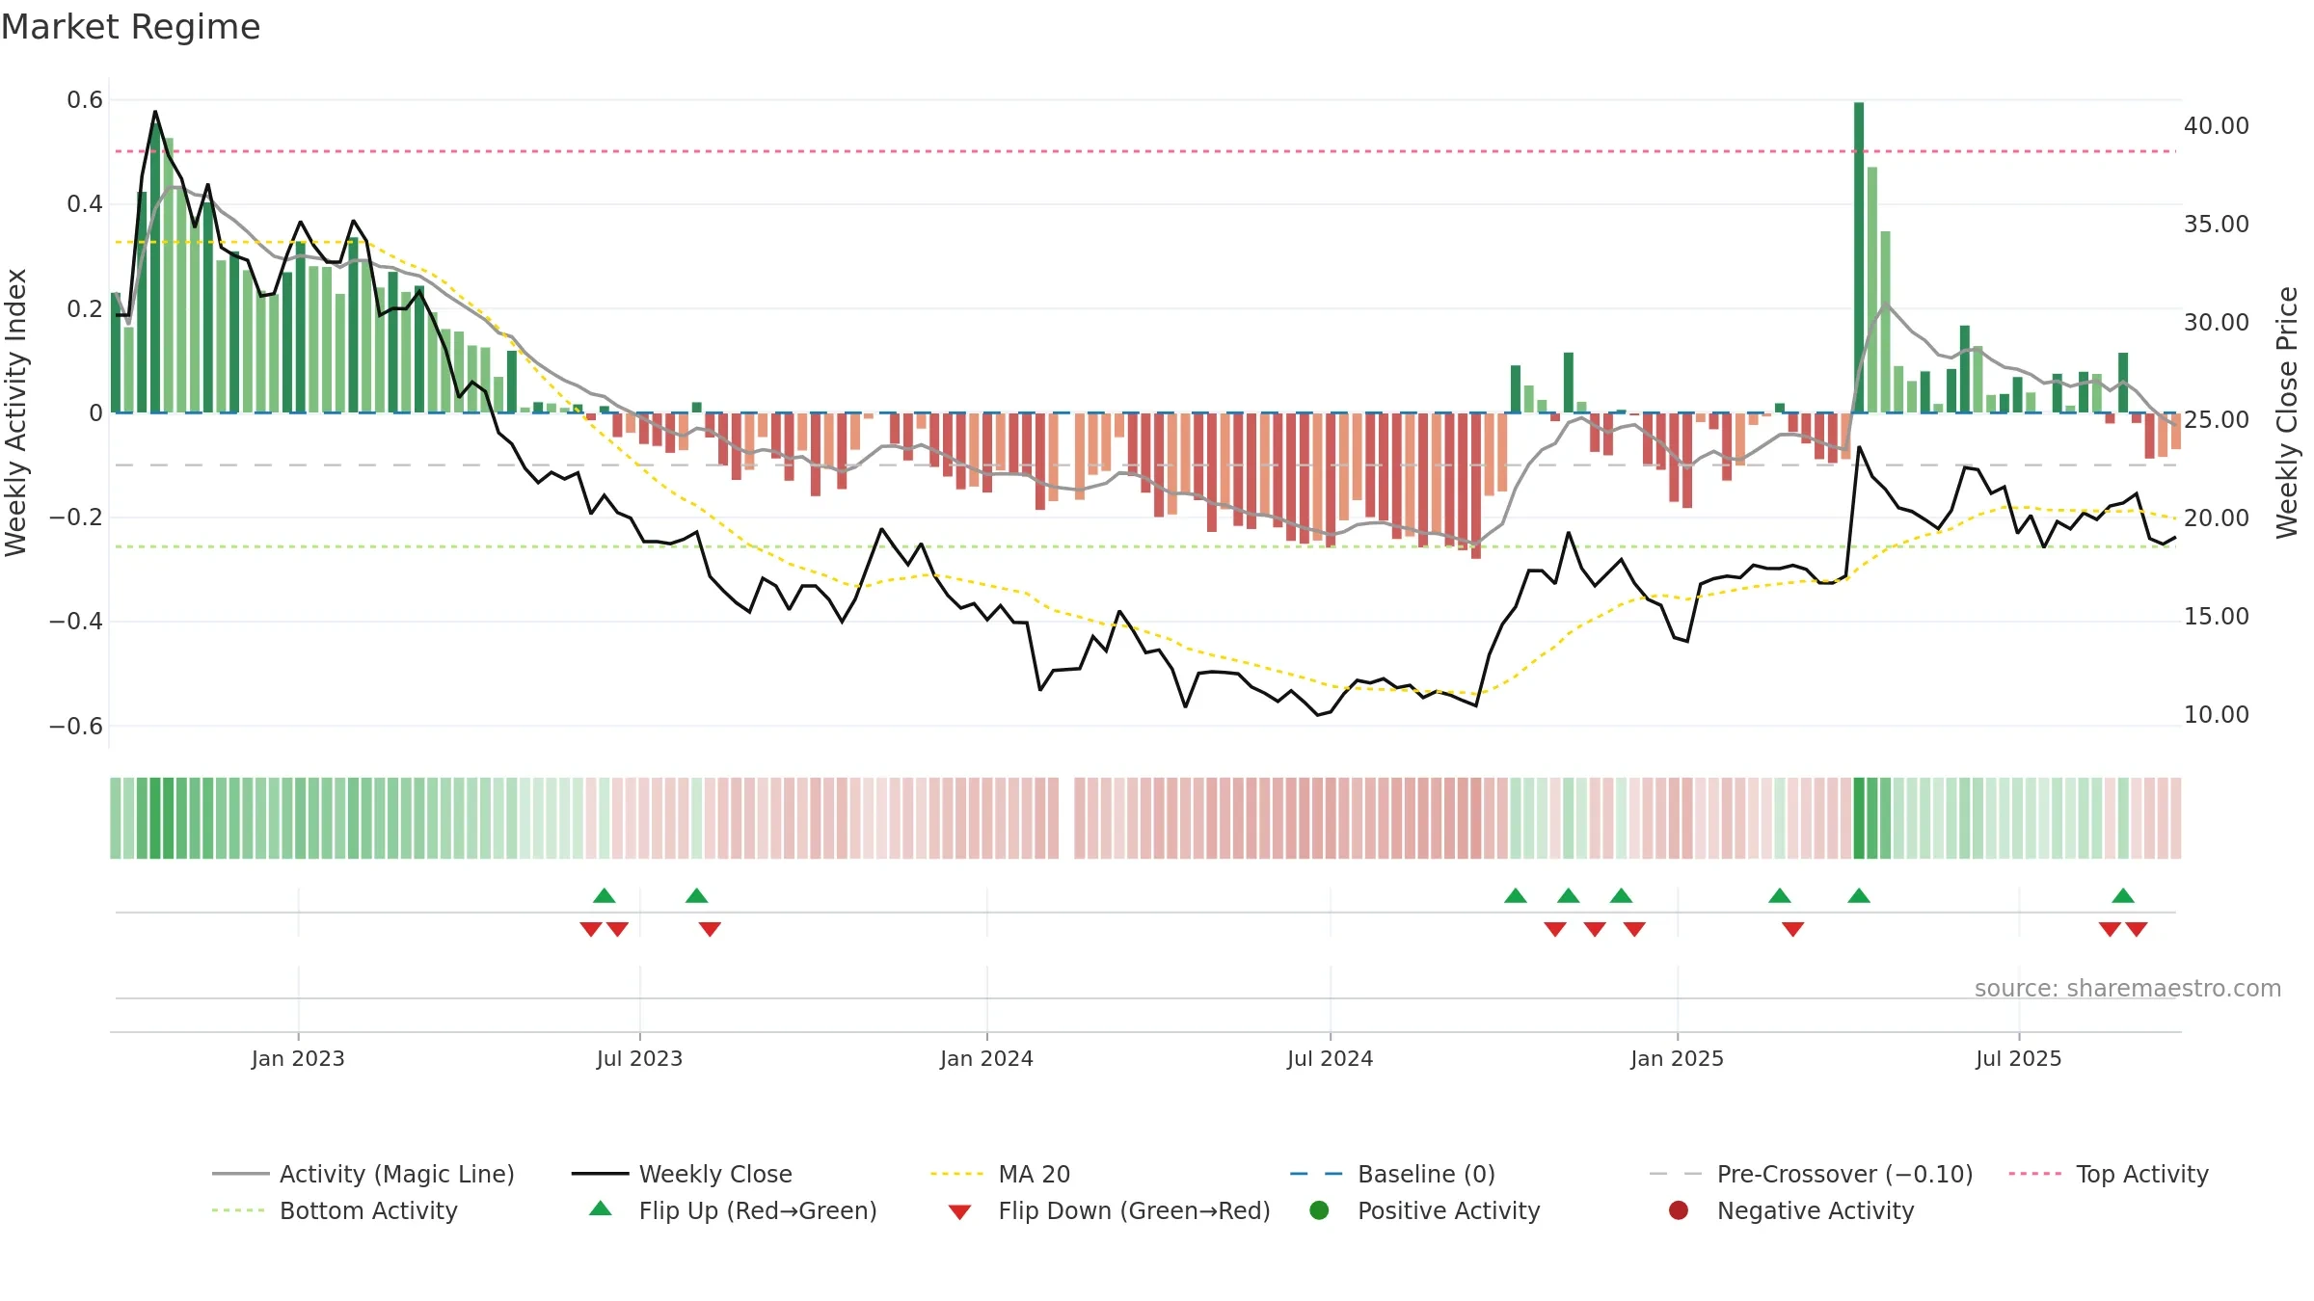Click the Jan 2025 x-axis label

(1677, 1058)
